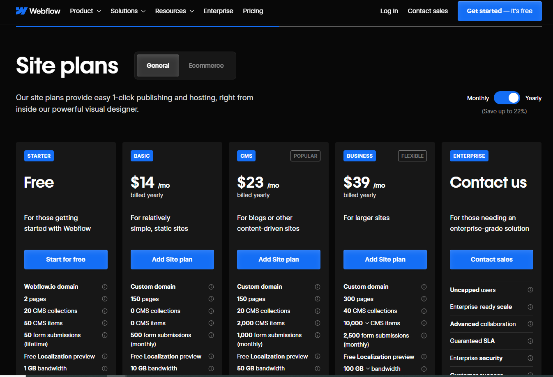Show info for CMS 150 pages
Viewport: 553px width, 377px height.
(318, 299)
